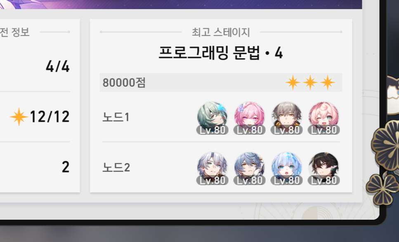This screenshot has width=399, height=242.
Task: Click the 최고 스테이지 header
Action: (x=221, y=32)
